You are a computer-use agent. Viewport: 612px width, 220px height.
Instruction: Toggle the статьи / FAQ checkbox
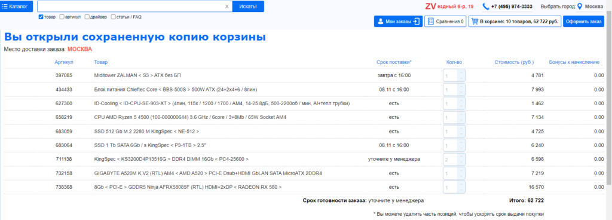[113, 17]
